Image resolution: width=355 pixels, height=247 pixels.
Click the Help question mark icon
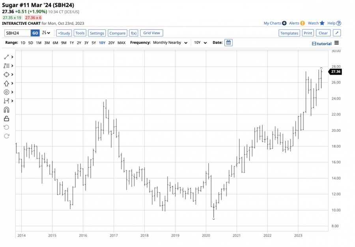pos(339,23)
